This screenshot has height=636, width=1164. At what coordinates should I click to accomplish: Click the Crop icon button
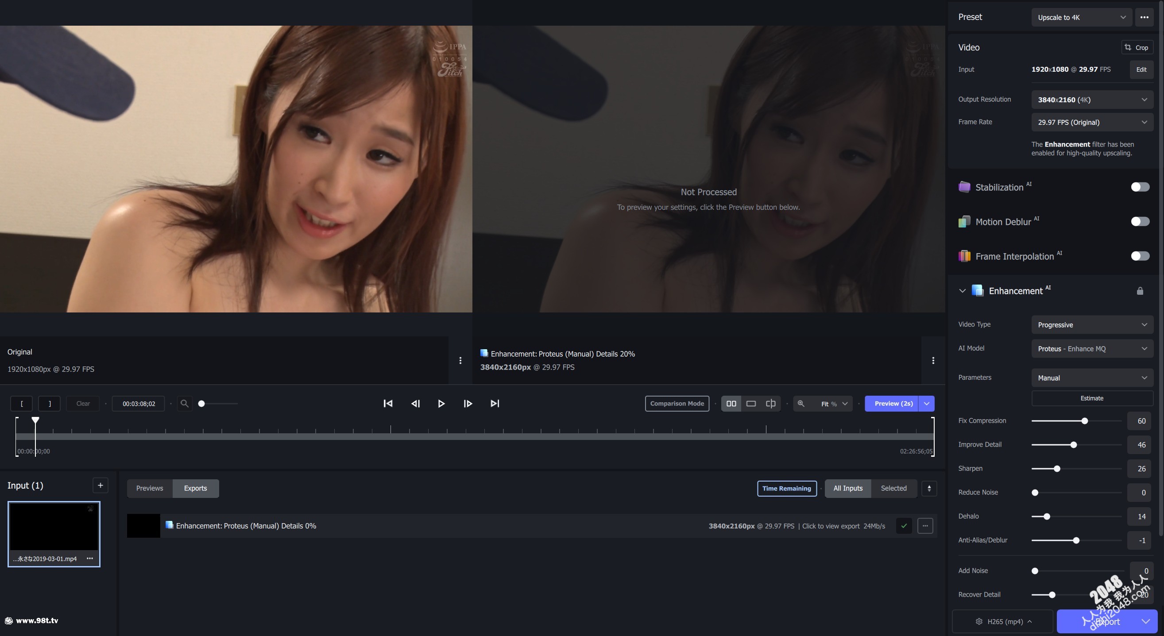[x=1137, y=47]
